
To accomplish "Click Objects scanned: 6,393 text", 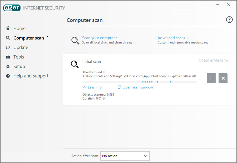I will click(98, 94).
